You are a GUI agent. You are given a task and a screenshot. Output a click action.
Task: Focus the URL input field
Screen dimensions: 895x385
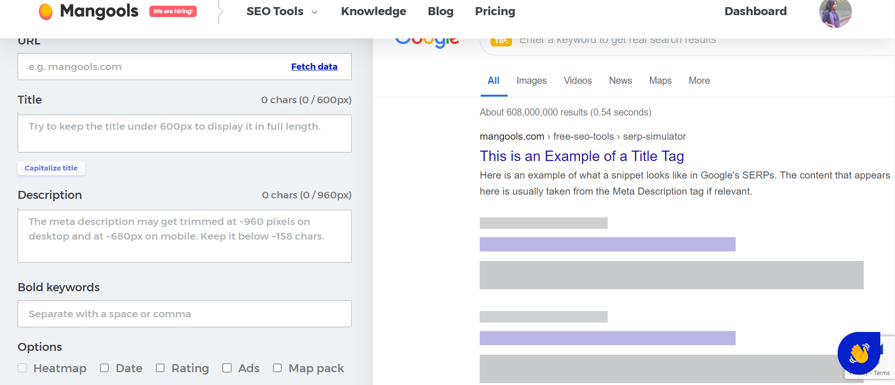pyautogui.click(x=184, y=67)
